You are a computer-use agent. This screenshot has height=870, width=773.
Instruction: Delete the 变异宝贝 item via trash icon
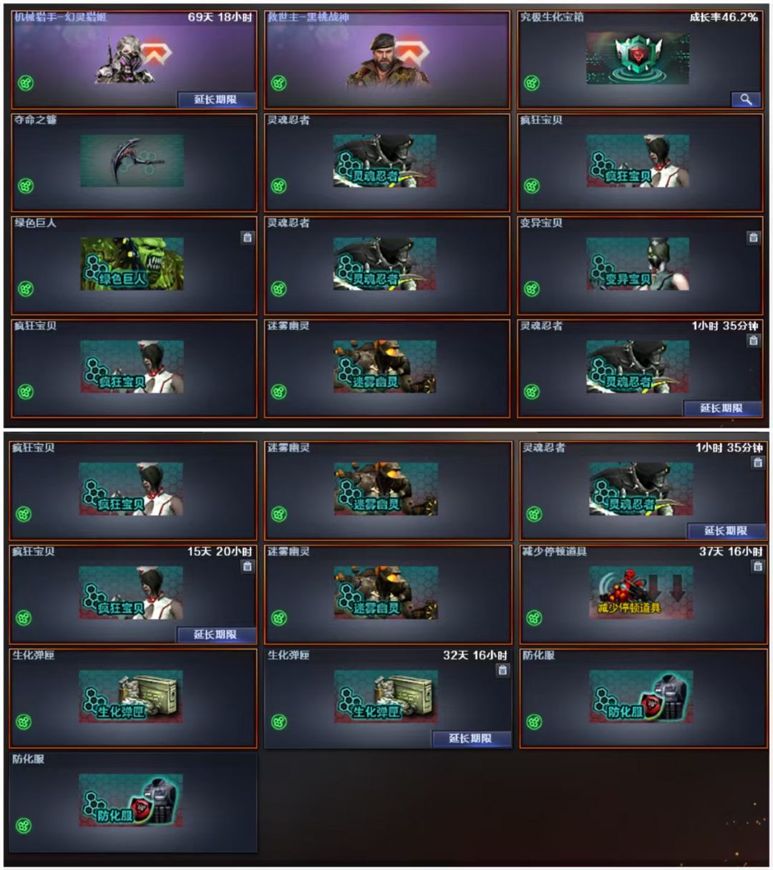(753, 238)
